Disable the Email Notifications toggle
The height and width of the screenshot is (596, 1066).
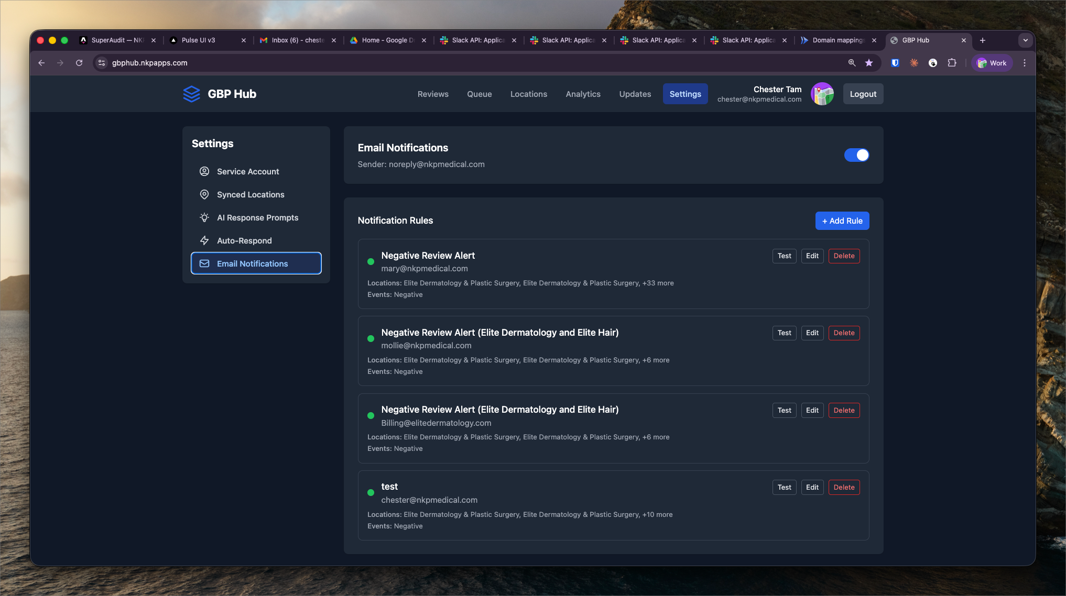(856, 155)
